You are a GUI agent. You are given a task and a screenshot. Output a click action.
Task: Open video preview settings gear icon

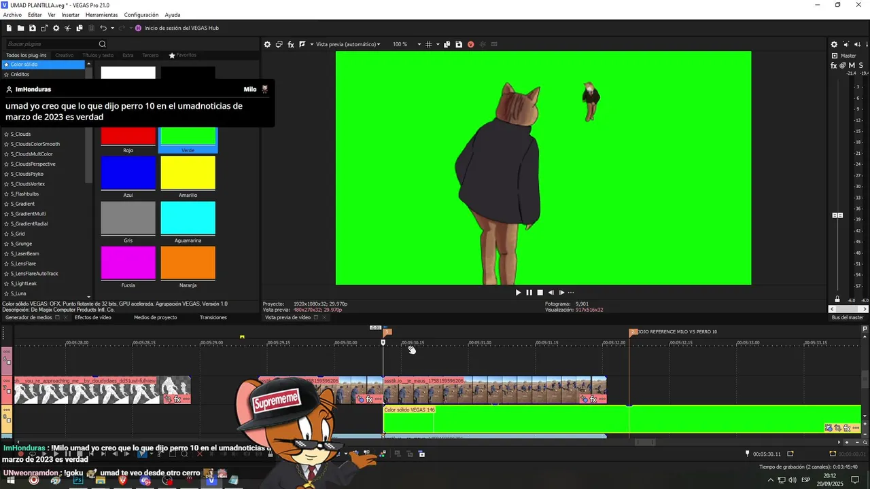(x=267, y=44)
